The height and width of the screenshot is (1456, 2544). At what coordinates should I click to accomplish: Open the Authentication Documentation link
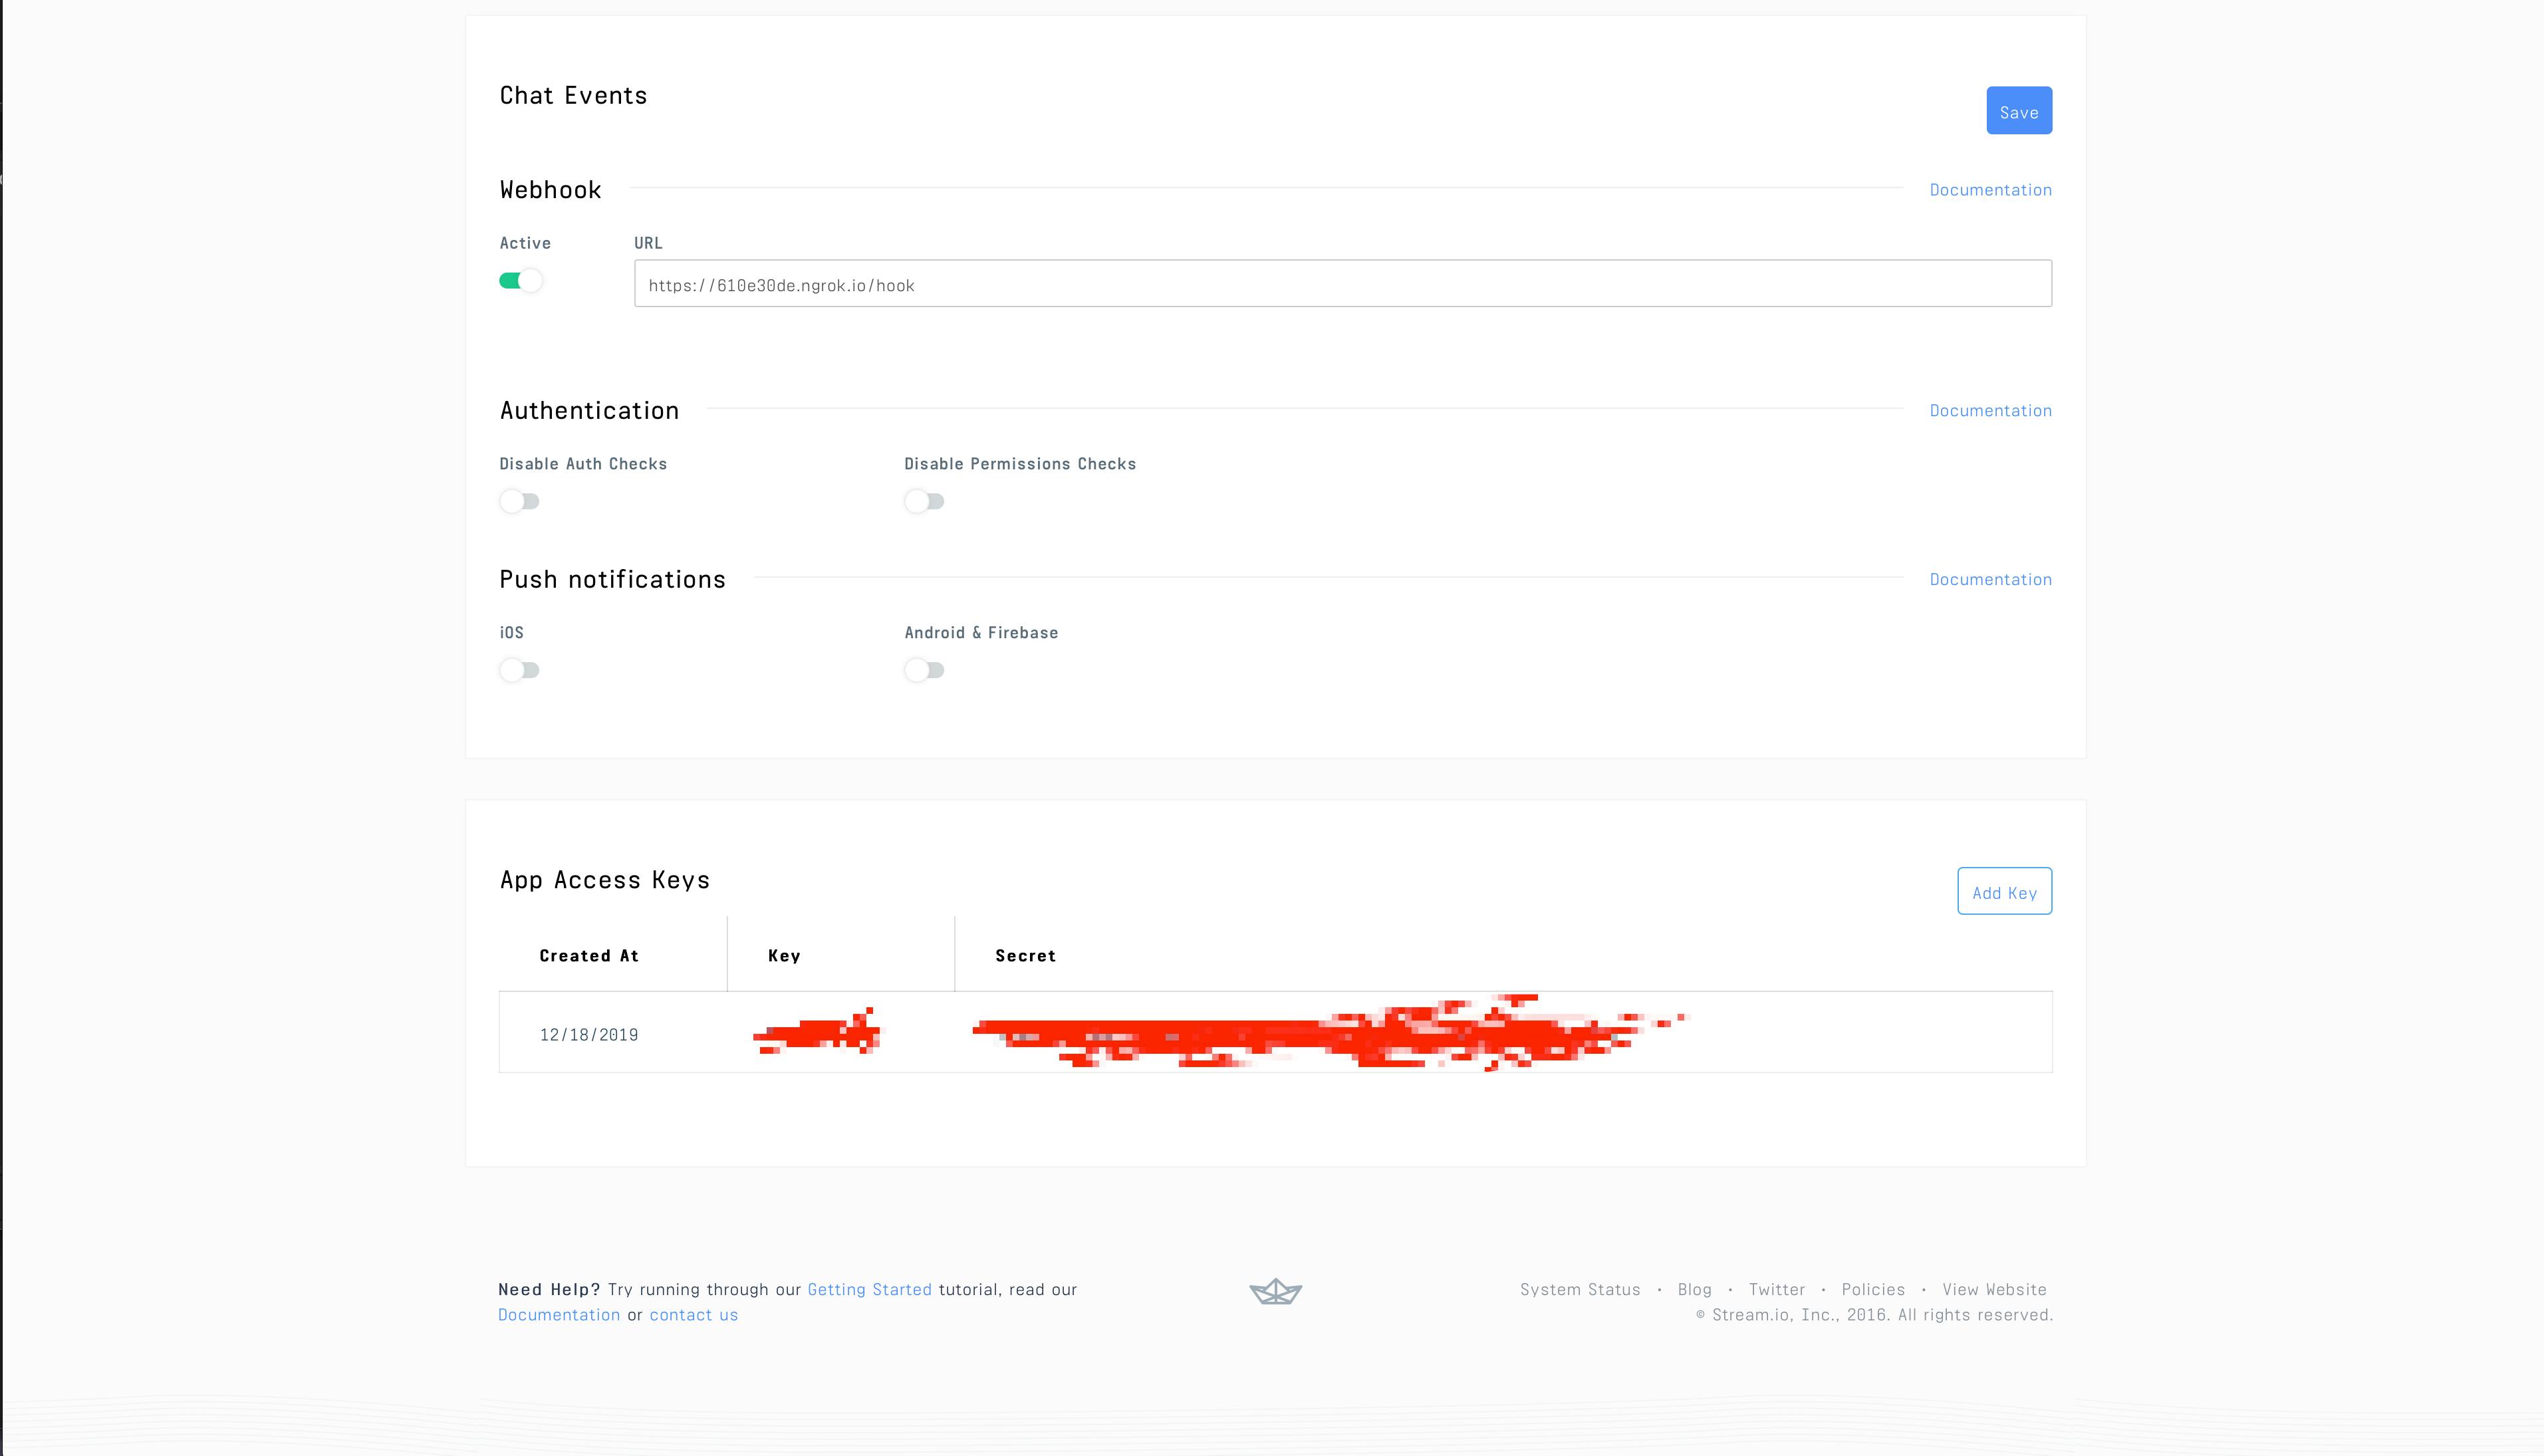pyautogui.click(x=1990, y=410)
